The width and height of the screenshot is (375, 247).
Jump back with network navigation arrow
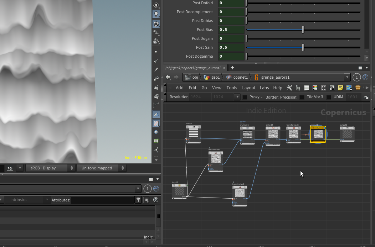tap(168, 77)
